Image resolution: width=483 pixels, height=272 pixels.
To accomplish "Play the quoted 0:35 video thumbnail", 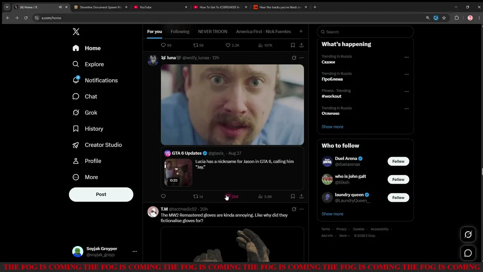I will point(178,172).
